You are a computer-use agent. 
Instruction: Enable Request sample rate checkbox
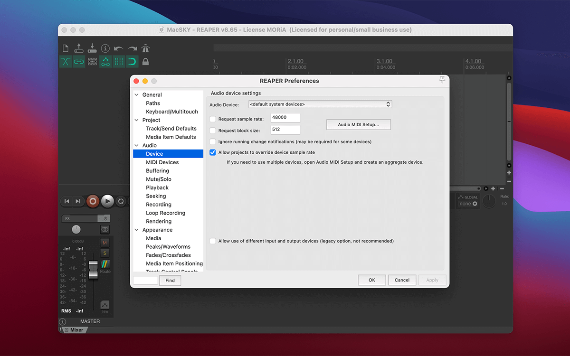(x=213, y=119)
